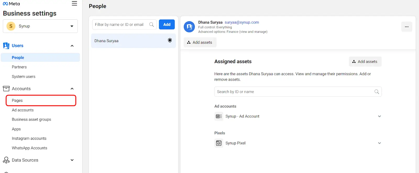Open Pages under Accounts
The image size is (419, 173).
click(x=41, y=101)
